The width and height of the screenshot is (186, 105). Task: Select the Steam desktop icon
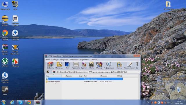(x=5, y=91)
